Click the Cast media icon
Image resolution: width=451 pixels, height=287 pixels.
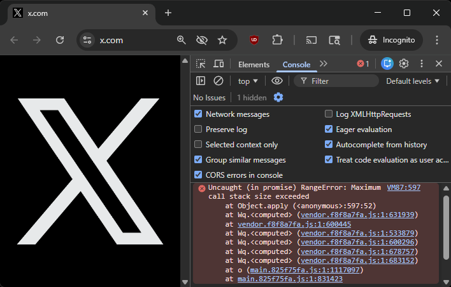[x=311, y=40]
